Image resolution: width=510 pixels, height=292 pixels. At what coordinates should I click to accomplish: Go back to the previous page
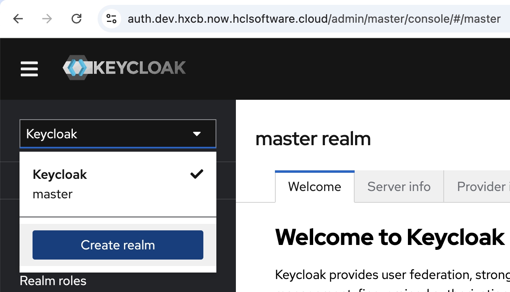coord(18,19)
